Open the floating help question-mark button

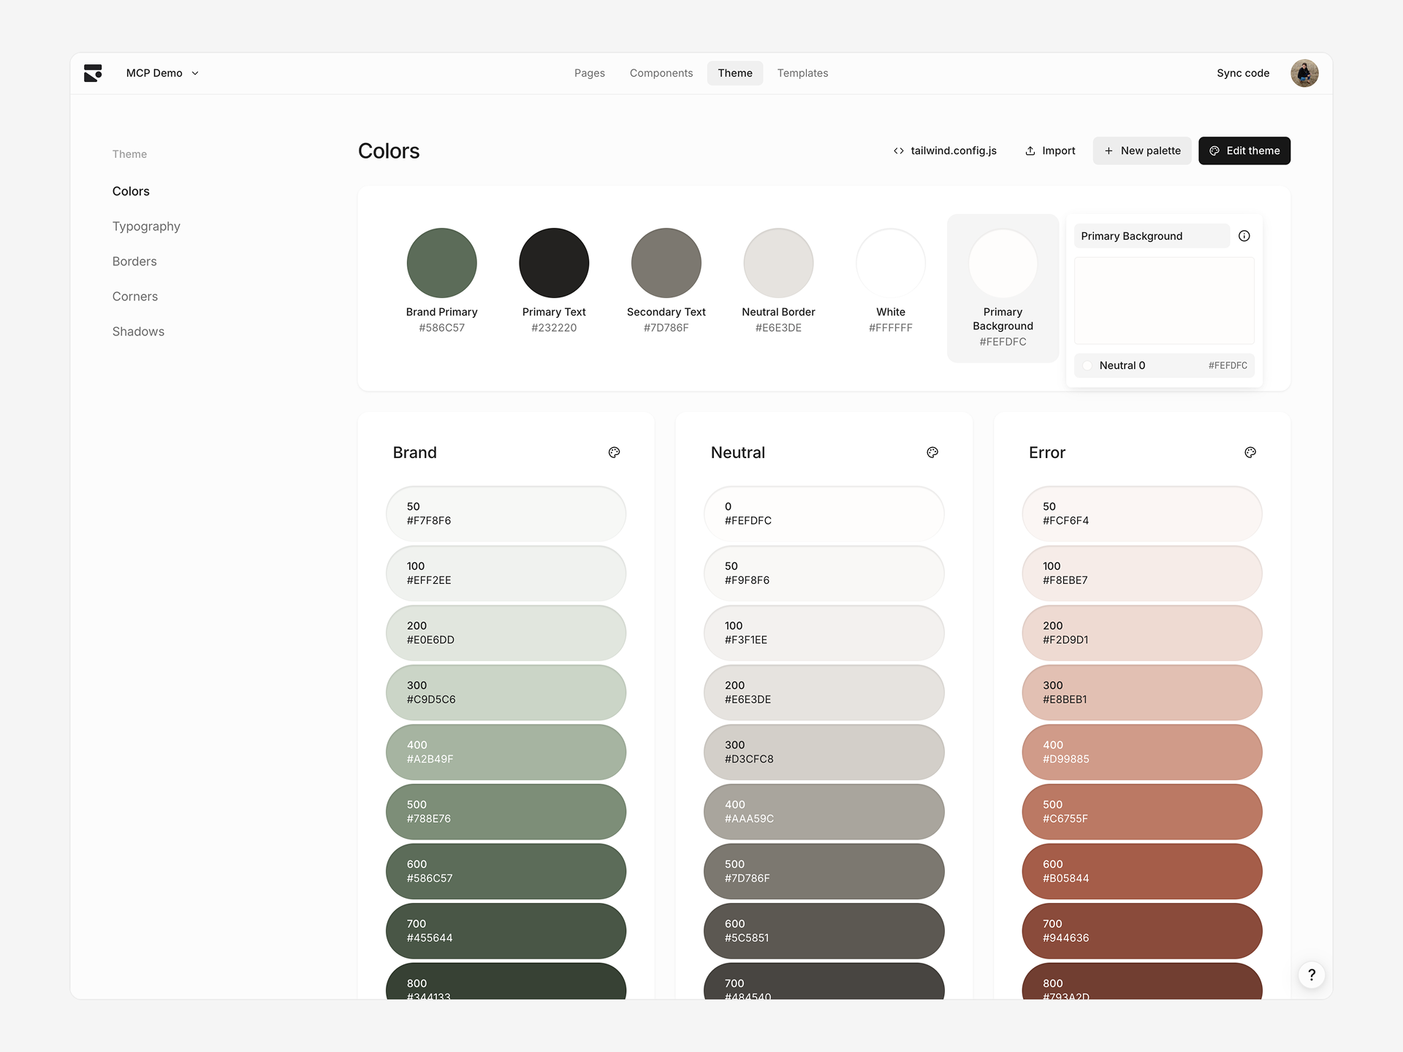[1312, 975]
